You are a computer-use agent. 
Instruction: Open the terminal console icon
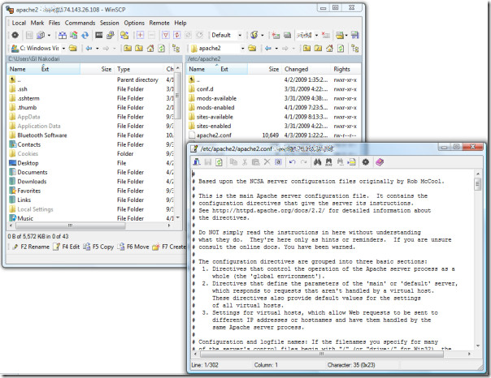(99, 35)
